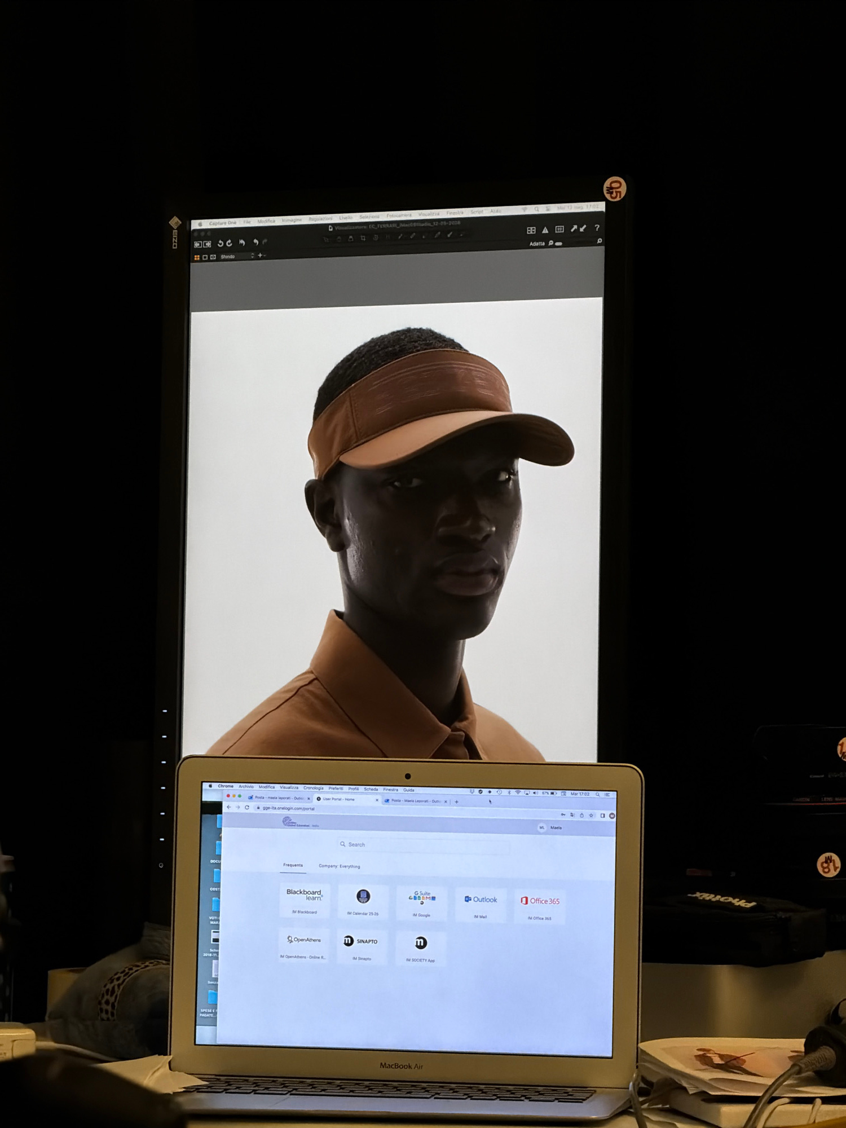Launch the Office 365 app tile
Viewport: 846px width, 1128px height.
coord(540,906)
